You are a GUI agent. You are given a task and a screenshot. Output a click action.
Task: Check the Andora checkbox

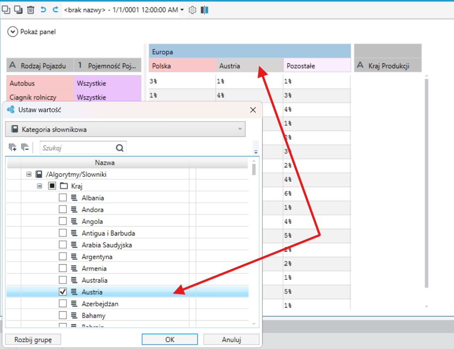click(x=62, y=209)
